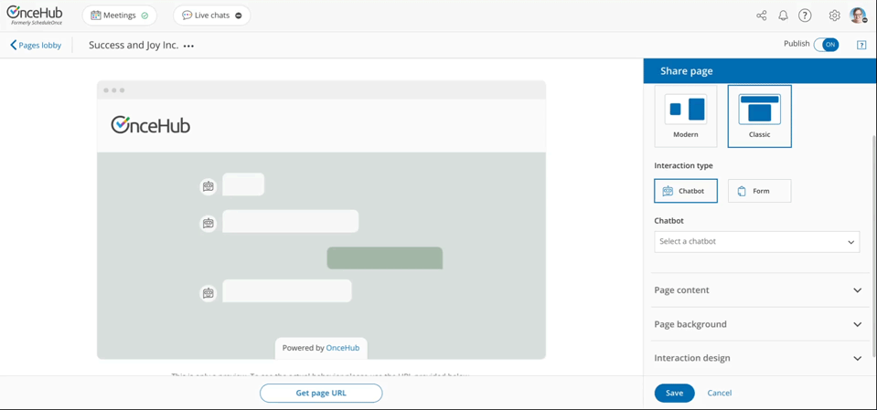
Task: Click the Share page panel scrollbar
Action: click(x=874, y=246)
